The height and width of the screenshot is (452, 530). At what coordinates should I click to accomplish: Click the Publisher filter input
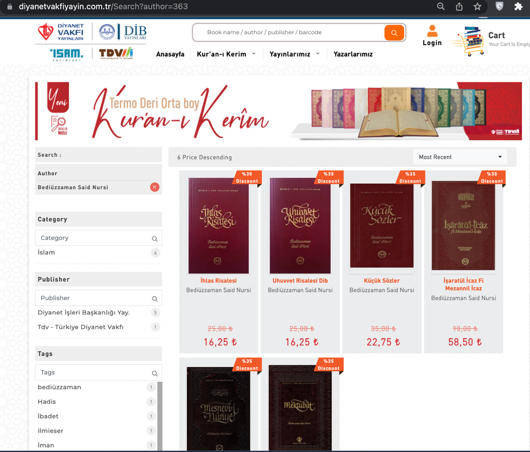click(x=99, y=298)
